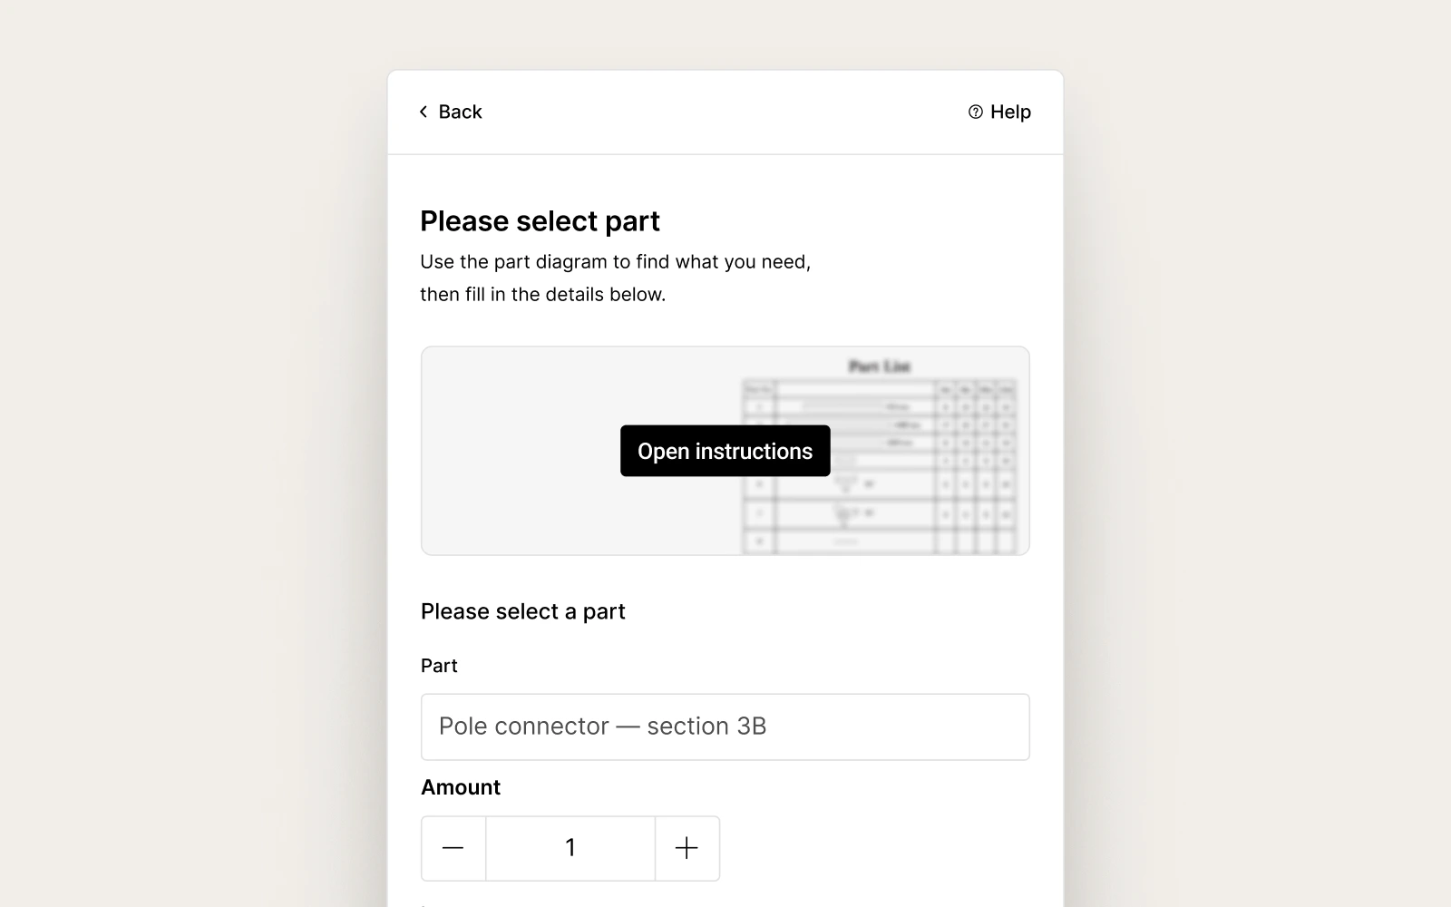Click the Part field label

pos(439,666)
